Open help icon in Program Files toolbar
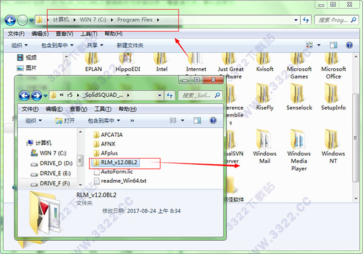 pyautogui.click(x=349, y=45)
